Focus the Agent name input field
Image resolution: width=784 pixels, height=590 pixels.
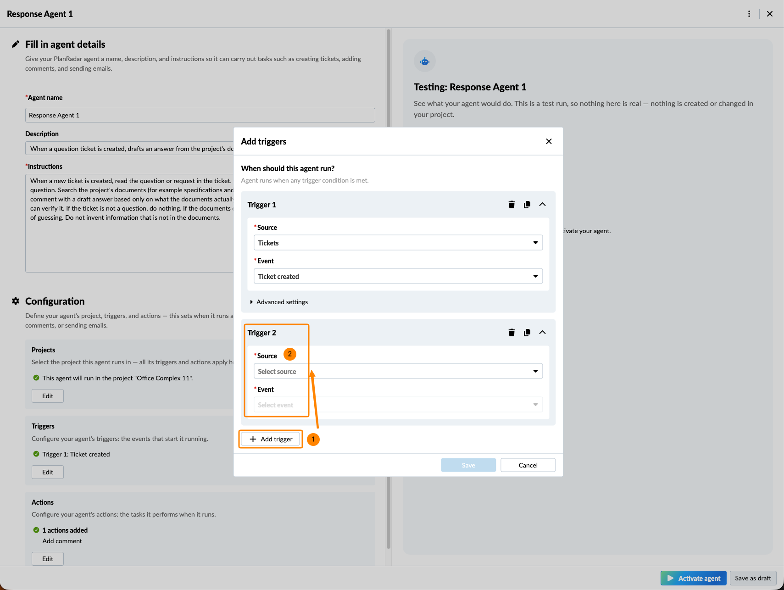pyautogui.click(x=200, y=115)
